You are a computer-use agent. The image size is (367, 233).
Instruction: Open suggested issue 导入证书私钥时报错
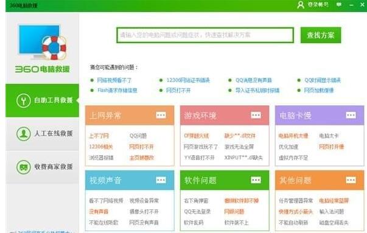pyautogui.click(x=257, y=90)
